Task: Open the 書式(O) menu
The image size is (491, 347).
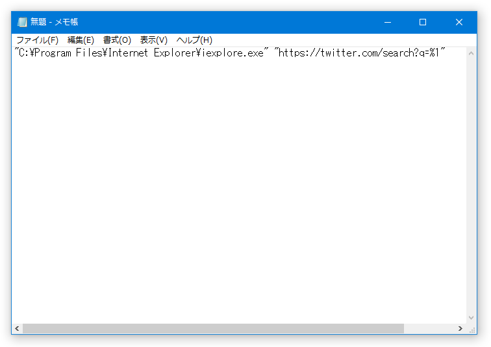Action: (117, 40)
